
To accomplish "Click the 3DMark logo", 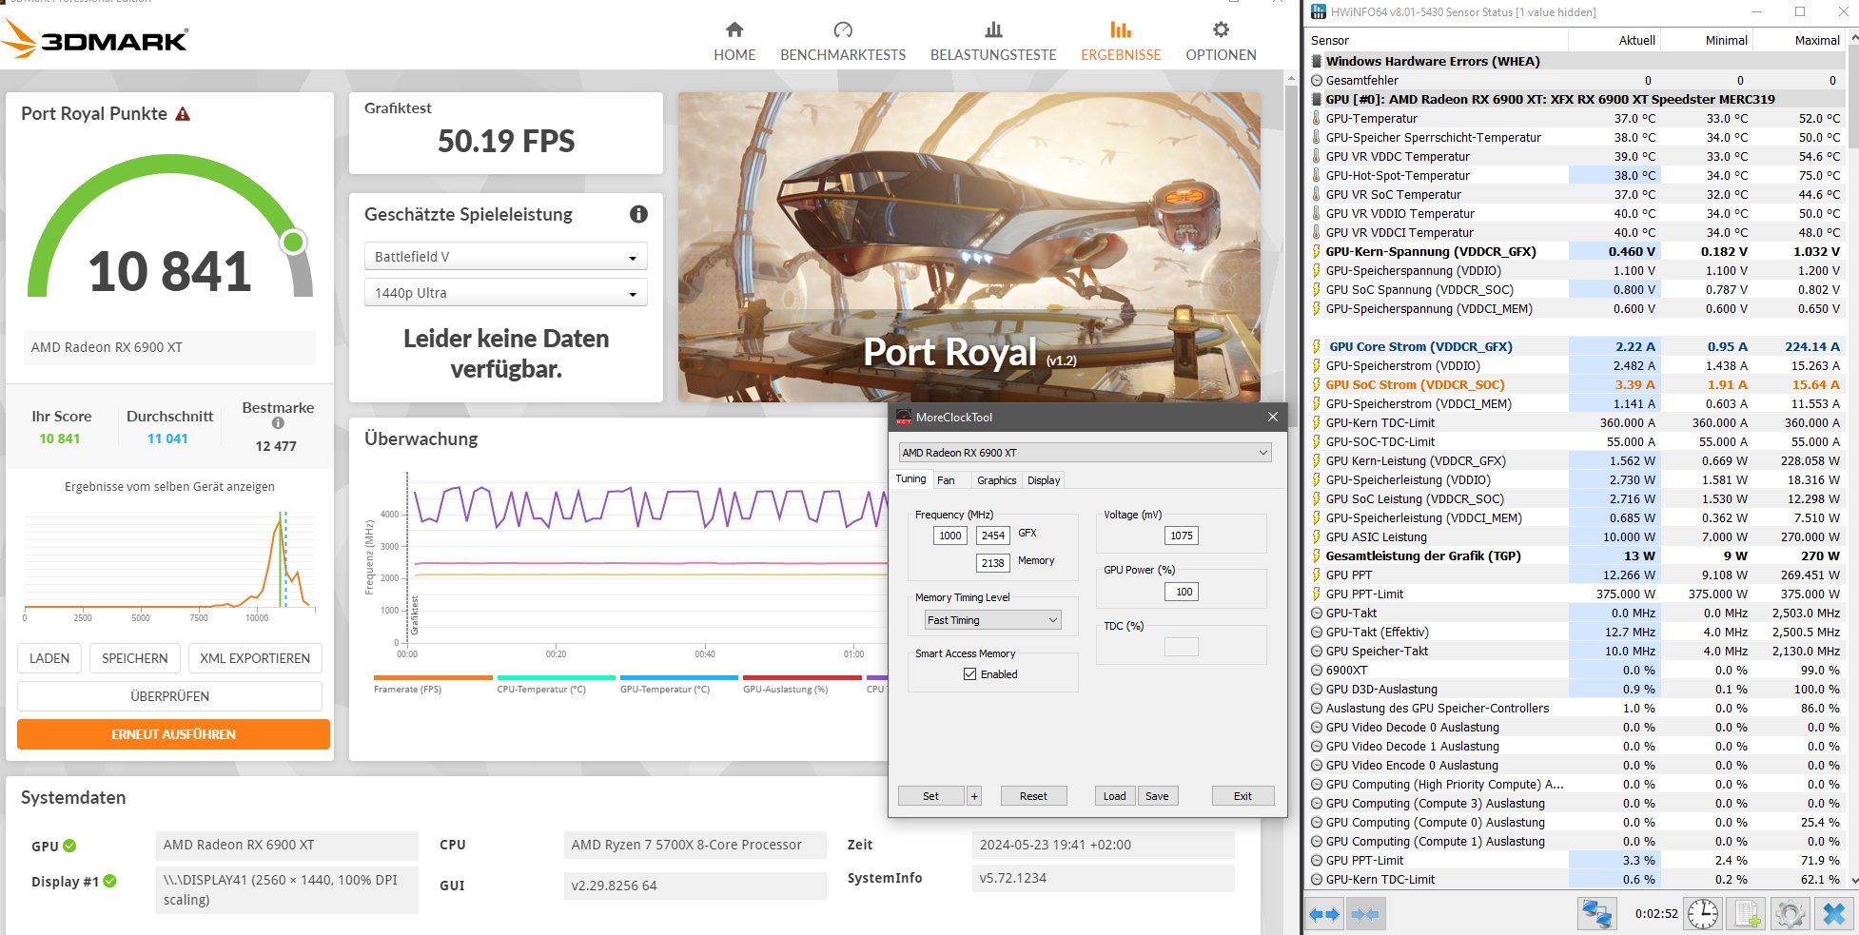I will [x=95, y=40].
